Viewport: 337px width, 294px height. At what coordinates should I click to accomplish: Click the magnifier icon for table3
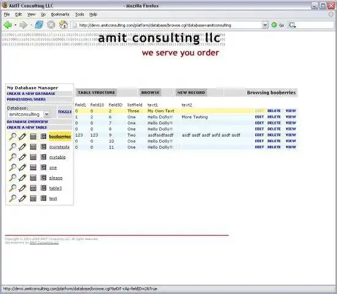point(12,188)
